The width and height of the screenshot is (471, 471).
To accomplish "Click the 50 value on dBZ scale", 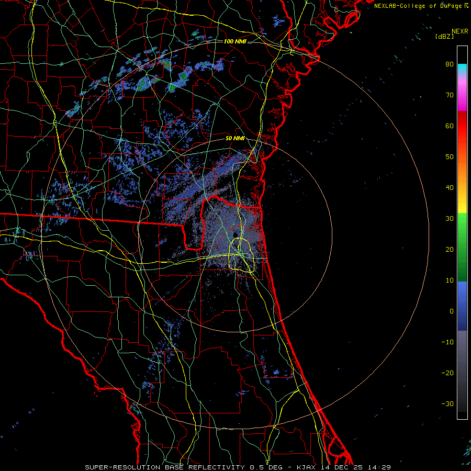I will 450,157.
